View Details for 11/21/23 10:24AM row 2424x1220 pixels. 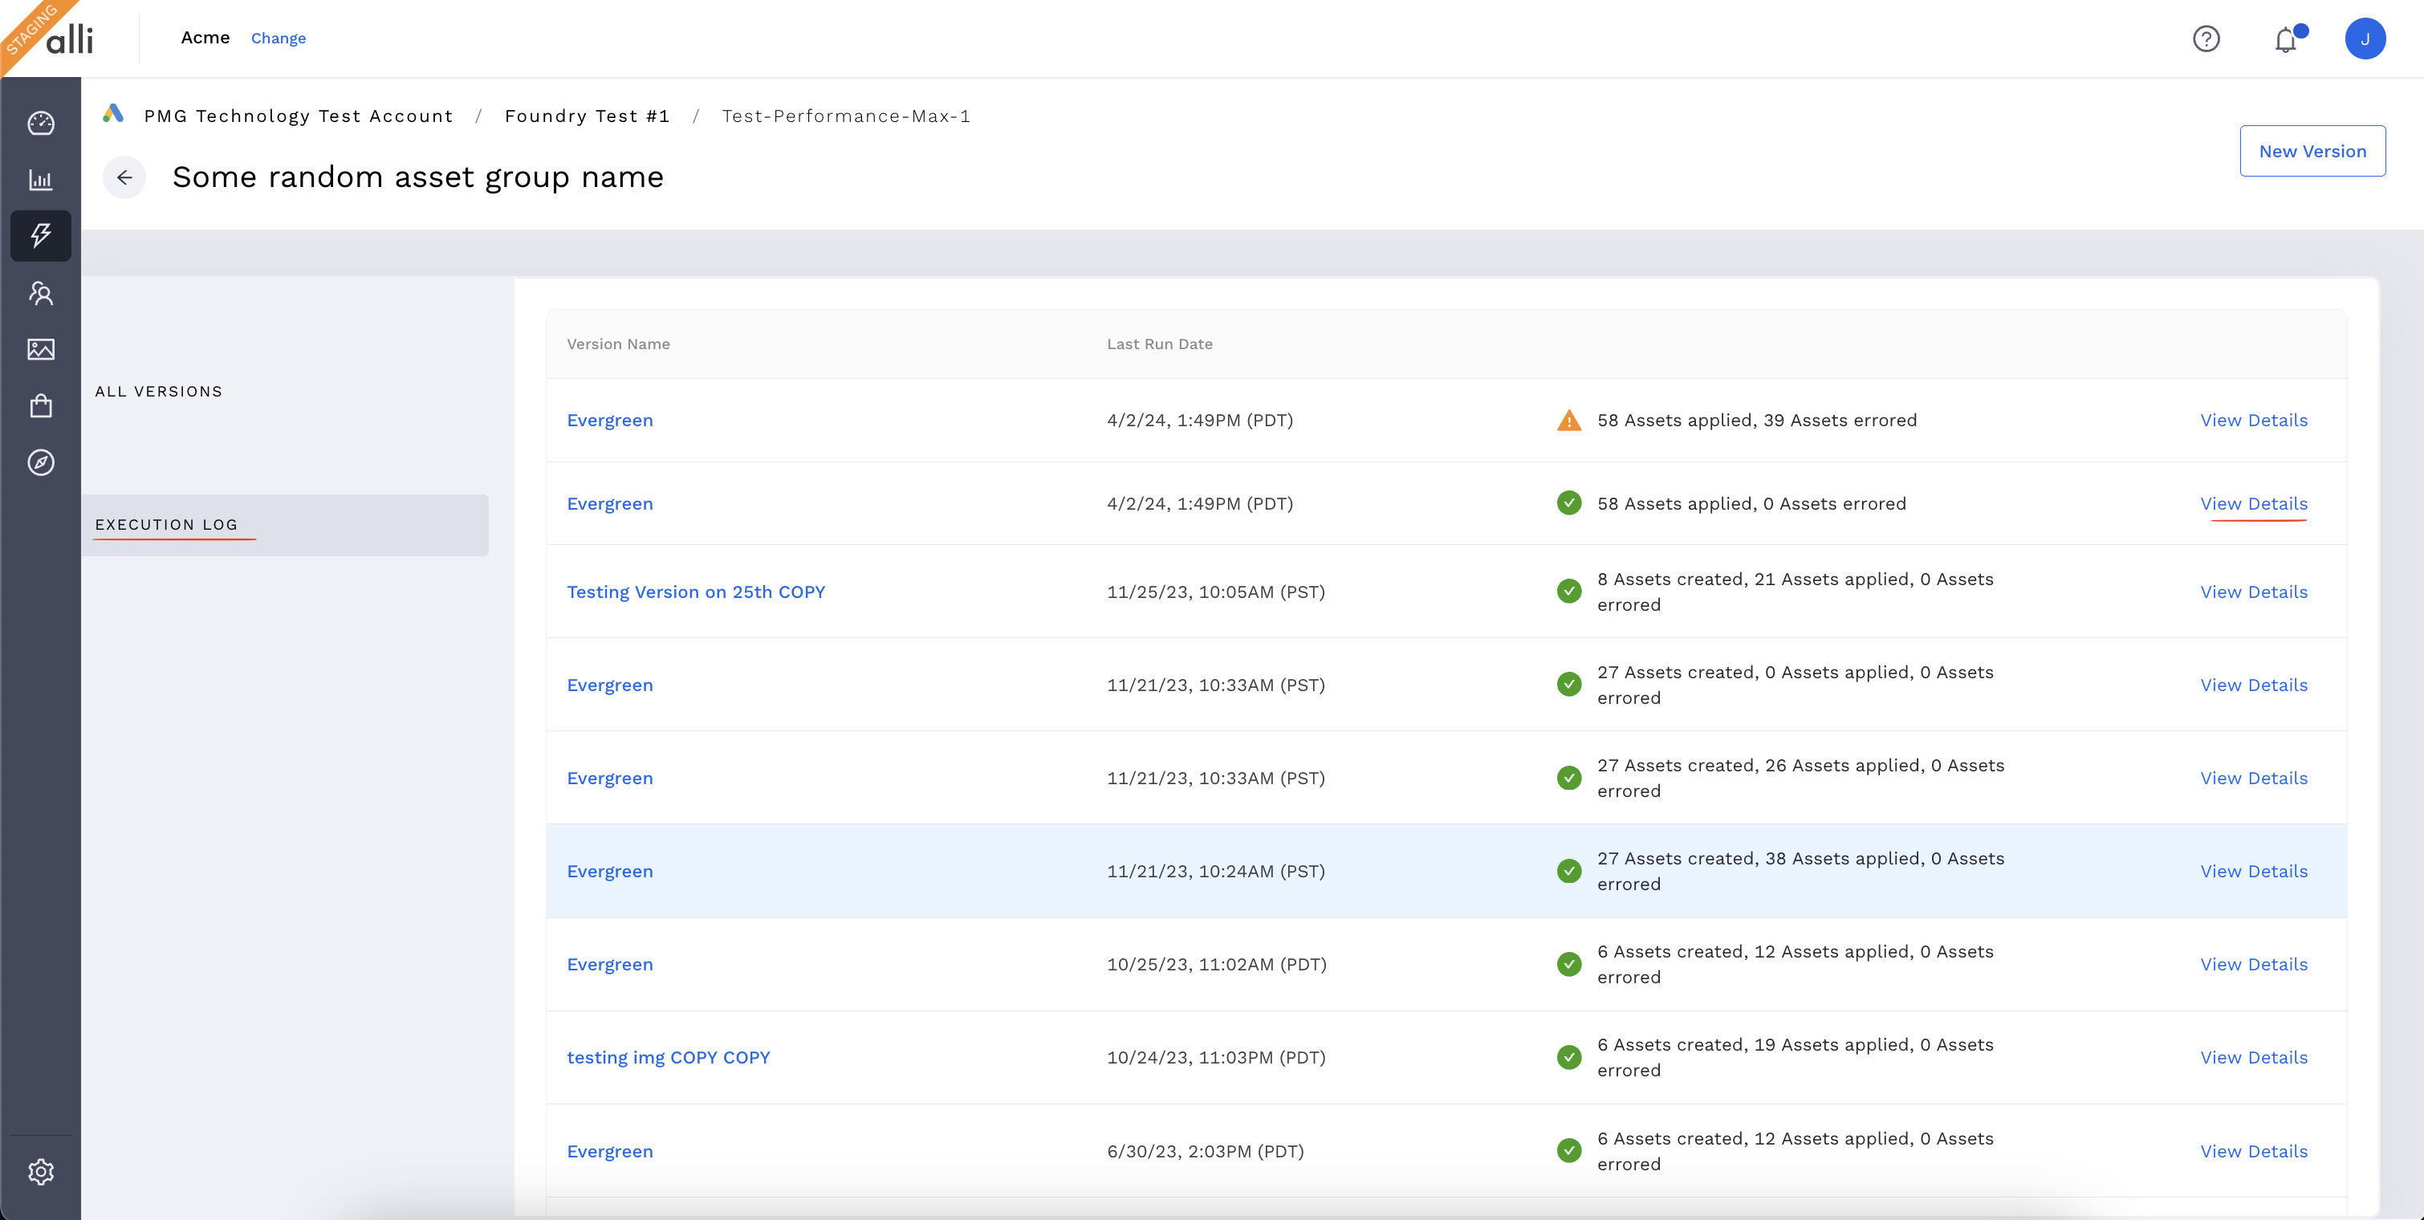click(x=2254, y=872)
